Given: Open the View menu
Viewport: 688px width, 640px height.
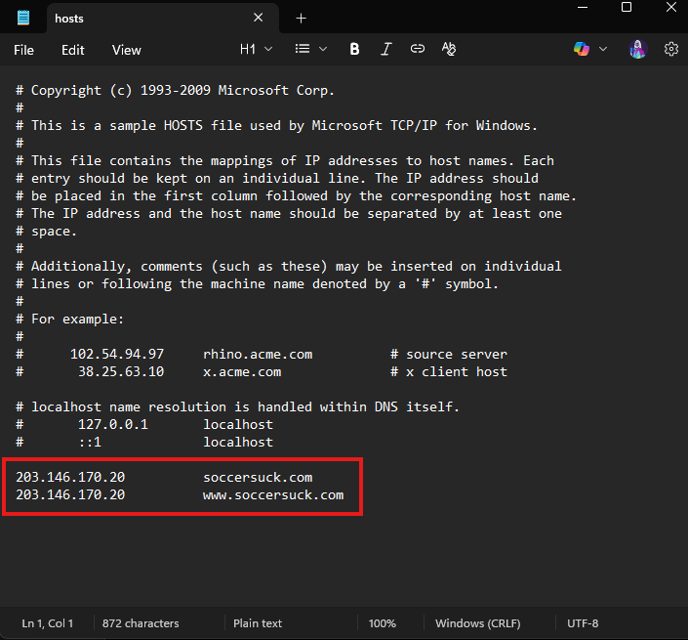Looking at the screenshot, I should coord(127,50).
